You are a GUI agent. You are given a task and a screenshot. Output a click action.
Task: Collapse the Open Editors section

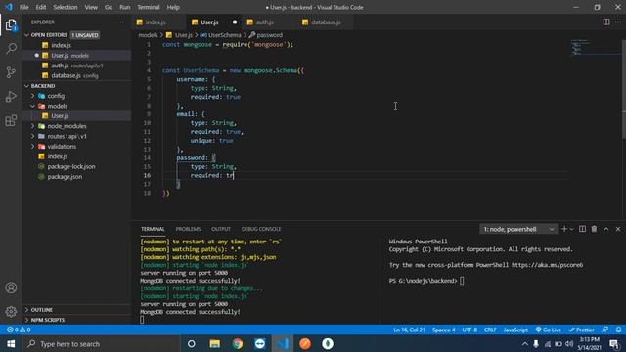pyautogui.click(x=26, y=35)
